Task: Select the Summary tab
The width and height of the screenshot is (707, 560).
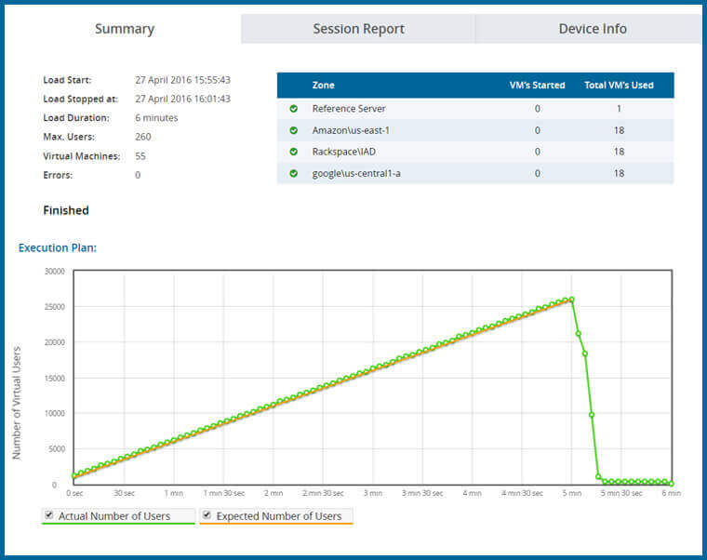Action: click(125, 29)
